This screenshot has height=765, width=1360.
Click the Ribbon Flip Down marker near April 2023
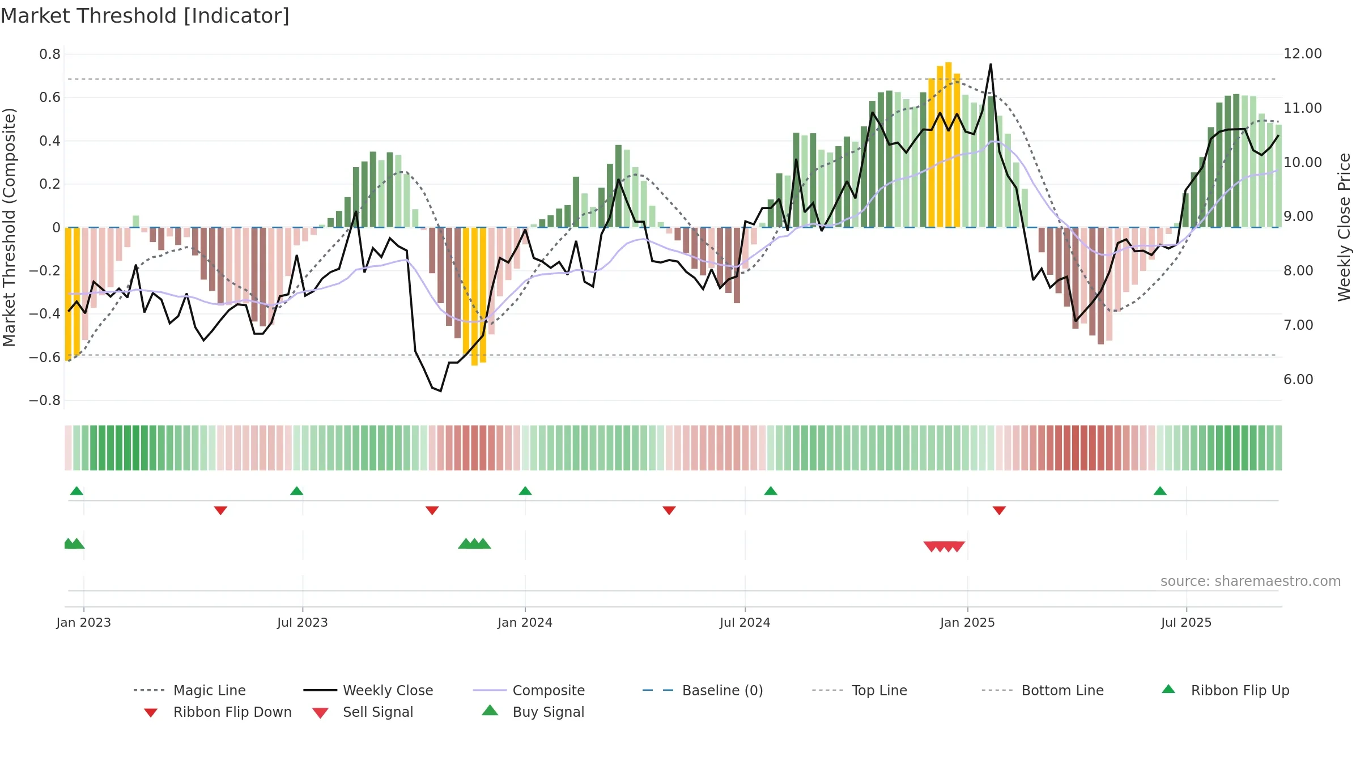click(220, 511)
